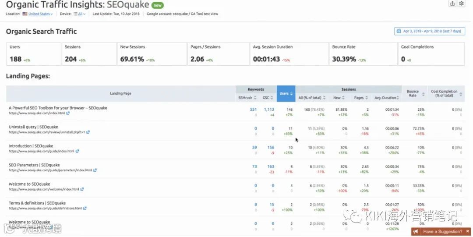Click avg duration 00:06:22 in Introduction row

click(x=392, y=148)
